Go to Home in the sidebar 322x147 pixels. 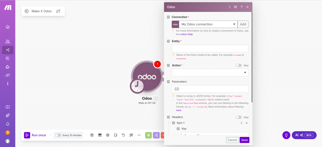coord(8,27)
